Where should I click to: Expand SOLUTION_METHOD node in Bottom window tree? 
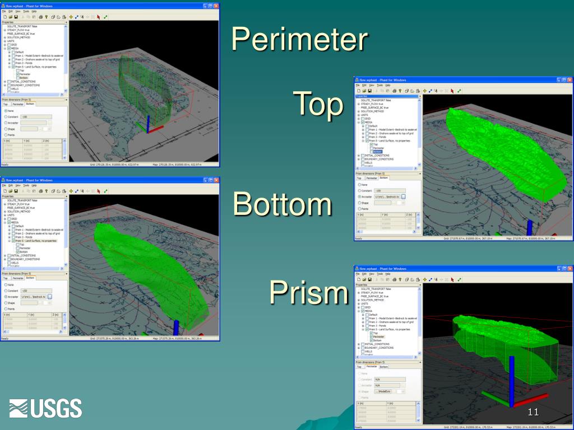coord(4,211)
